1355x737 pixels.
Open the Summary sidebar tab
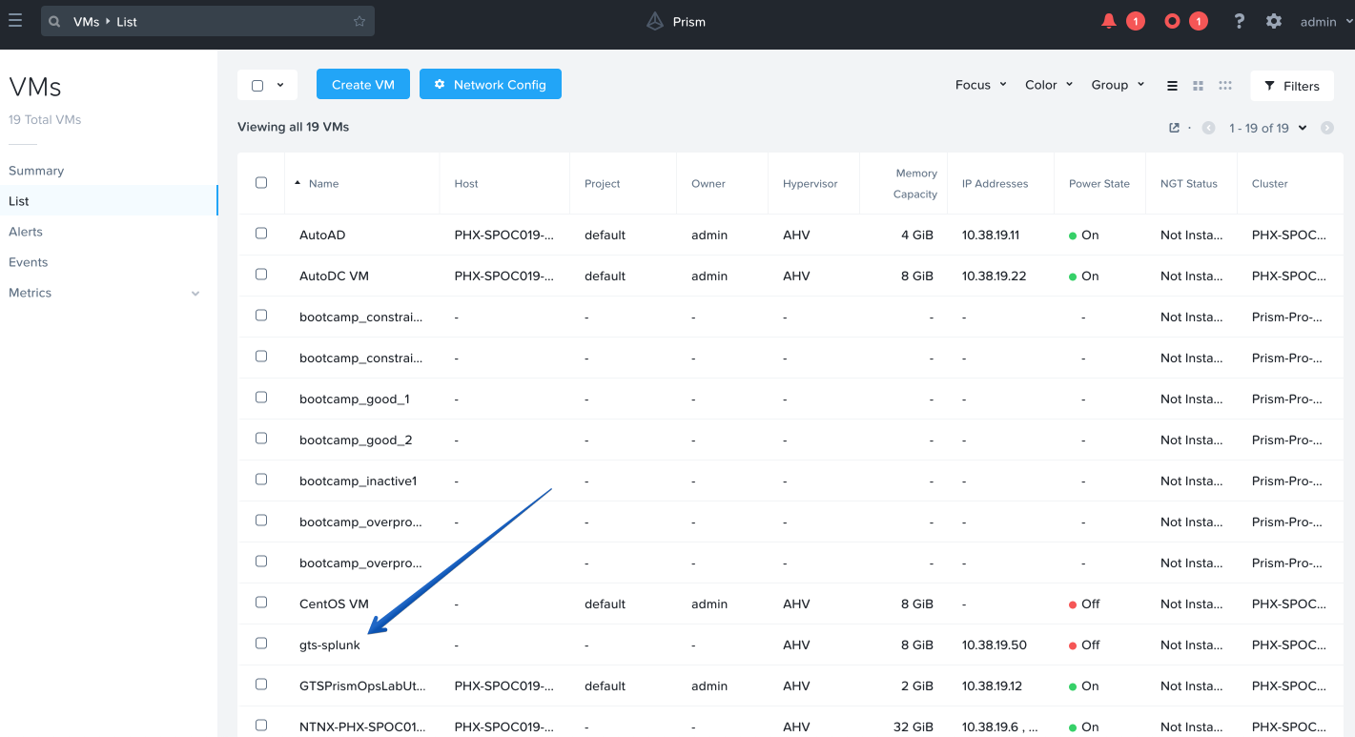coord(36,171)
